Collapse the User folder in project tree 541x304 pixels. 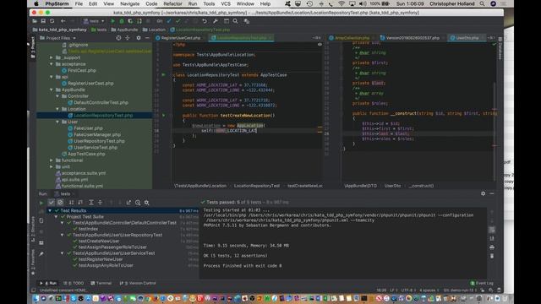(57, 122)
